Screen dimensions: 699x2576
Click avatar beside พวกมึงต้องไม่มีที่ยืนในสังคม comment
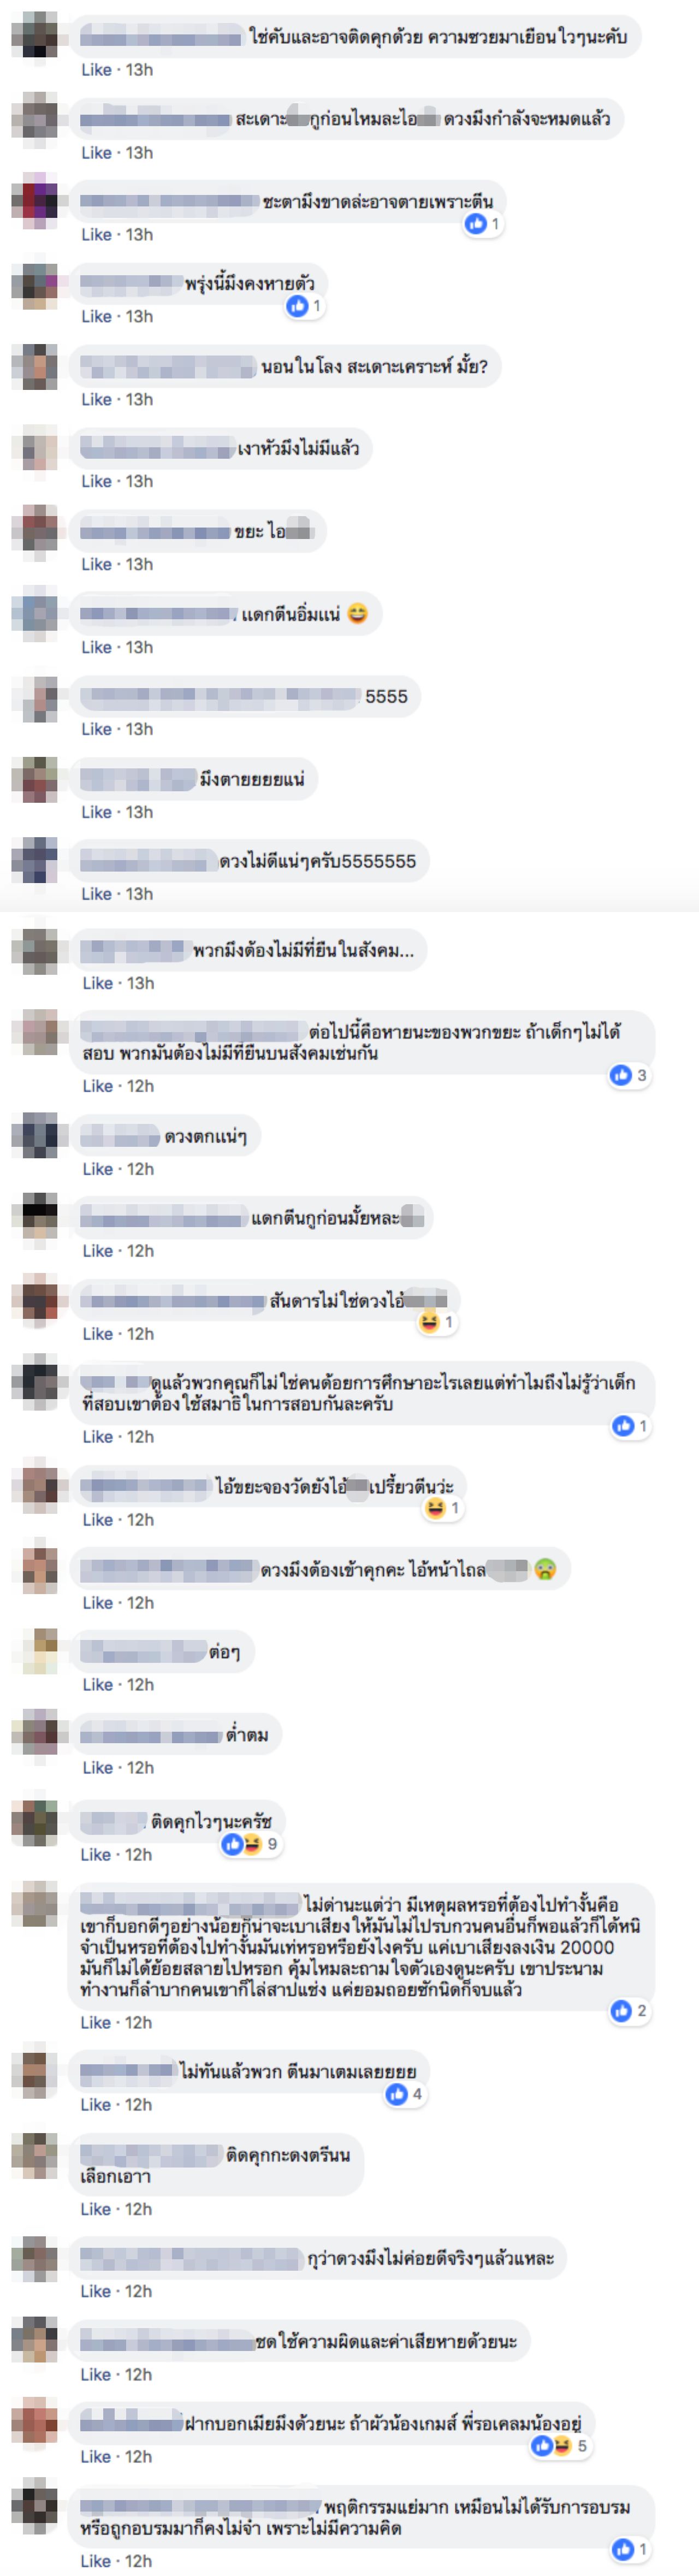[x=35, y=950]
